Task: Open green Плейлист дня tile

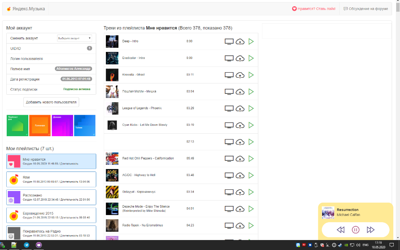Action: point(17,125)
